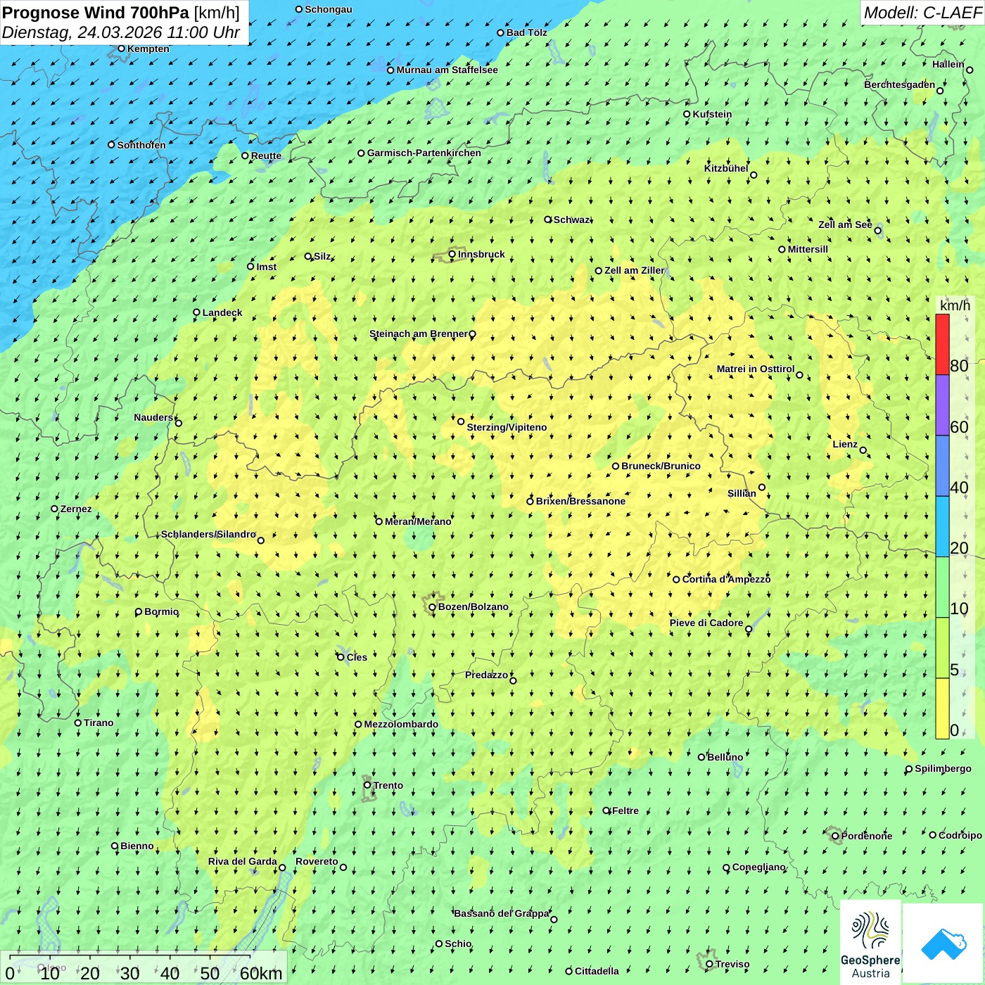The width and height of the screenshot is (985, 985).
Task: Select the Garmisch-Partenkirchen marker
Action: pyautogui.click(x=361, y=153)
